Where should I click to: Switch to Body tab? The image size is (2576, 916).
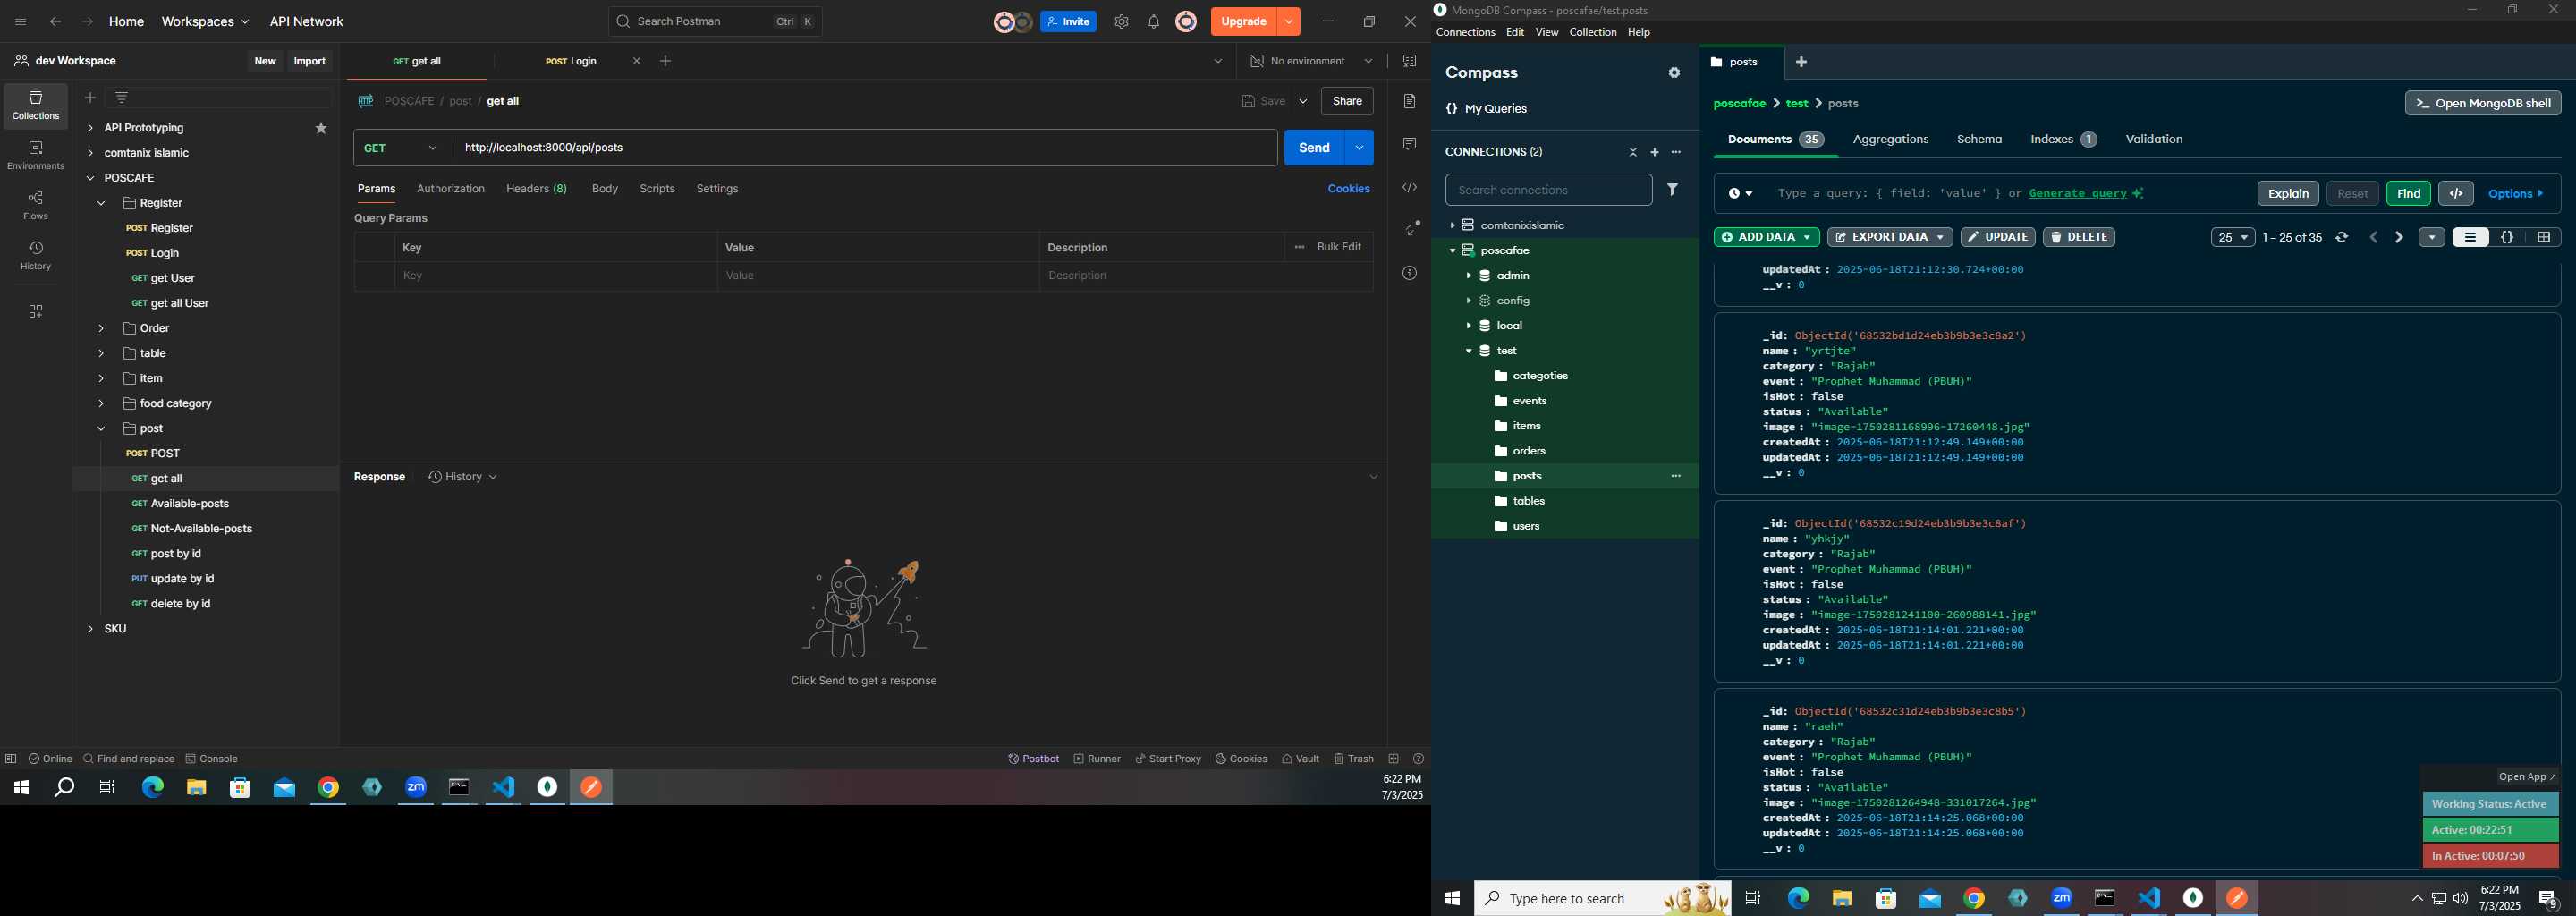(605, 189)
